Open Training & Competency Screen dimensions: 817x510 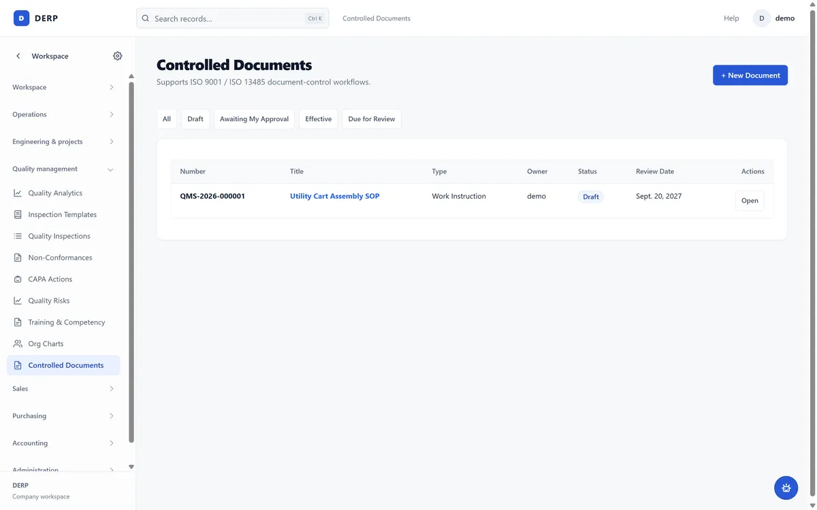63,322
